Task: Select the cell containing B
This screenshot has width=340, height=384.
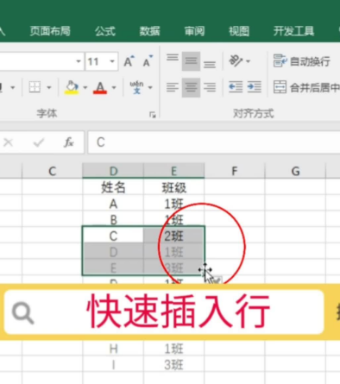Action: pos(113,220)
